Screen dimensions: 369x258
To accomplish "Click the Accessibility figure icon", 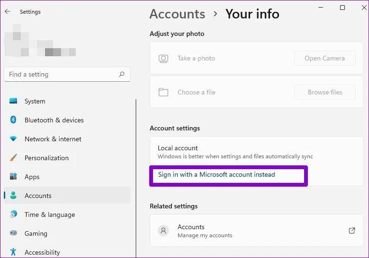I will (13, 252).
